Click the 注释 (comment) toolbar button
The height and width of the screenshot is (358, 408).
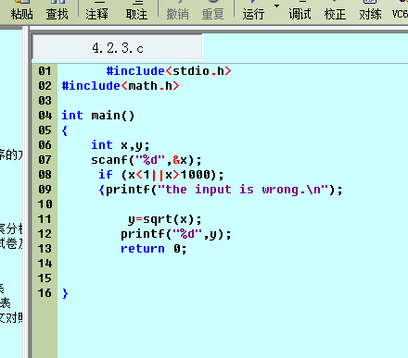coord(96,10)
